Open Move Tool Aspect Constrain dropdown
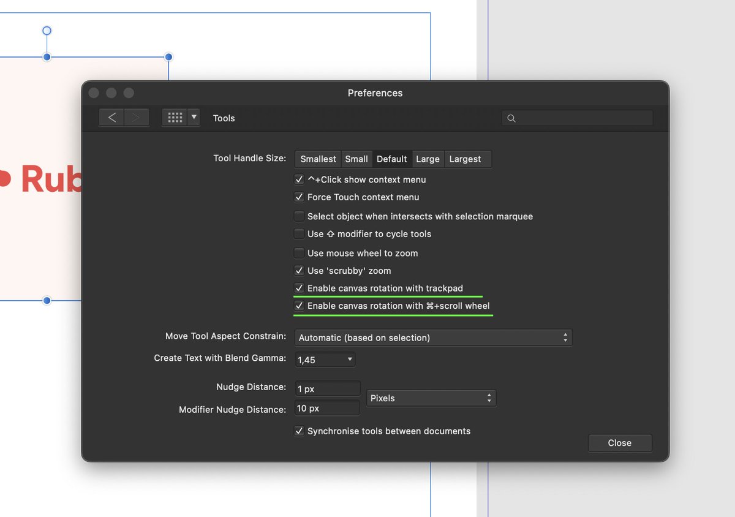 (434, 338)
